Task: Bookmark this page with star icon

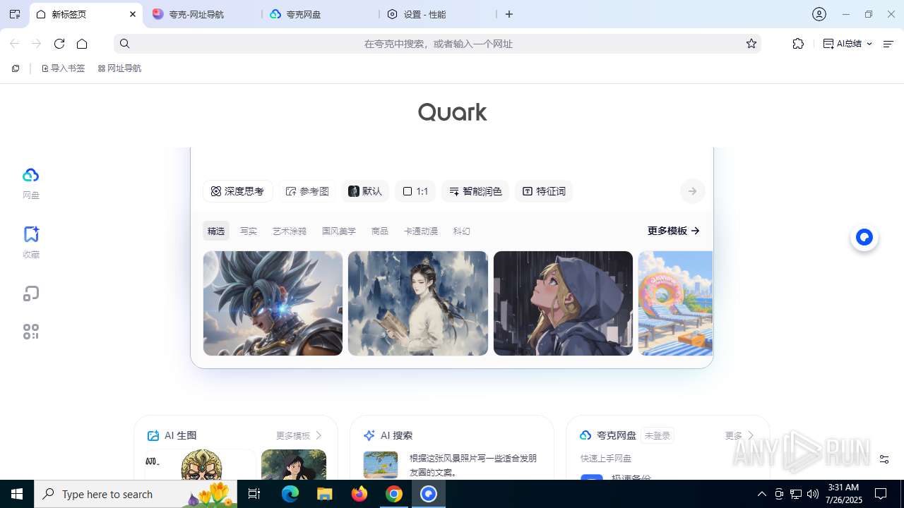Action: 751,44
